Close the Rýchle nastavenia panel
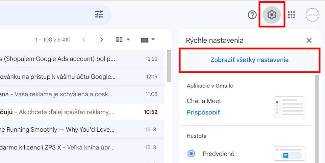The height and width of the screenshot is (163, 325). [309, 40]
